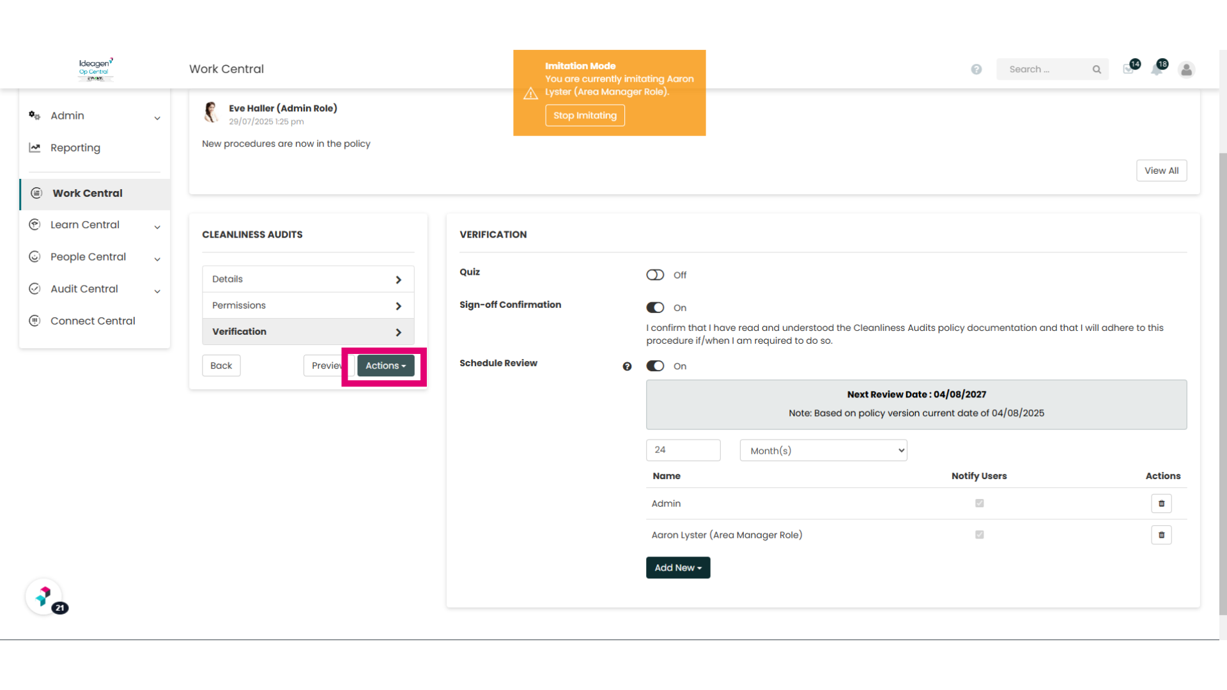Click Eve Haller's avatar picture
This screenshot has height=690, width=1227.
coord(212,112)
